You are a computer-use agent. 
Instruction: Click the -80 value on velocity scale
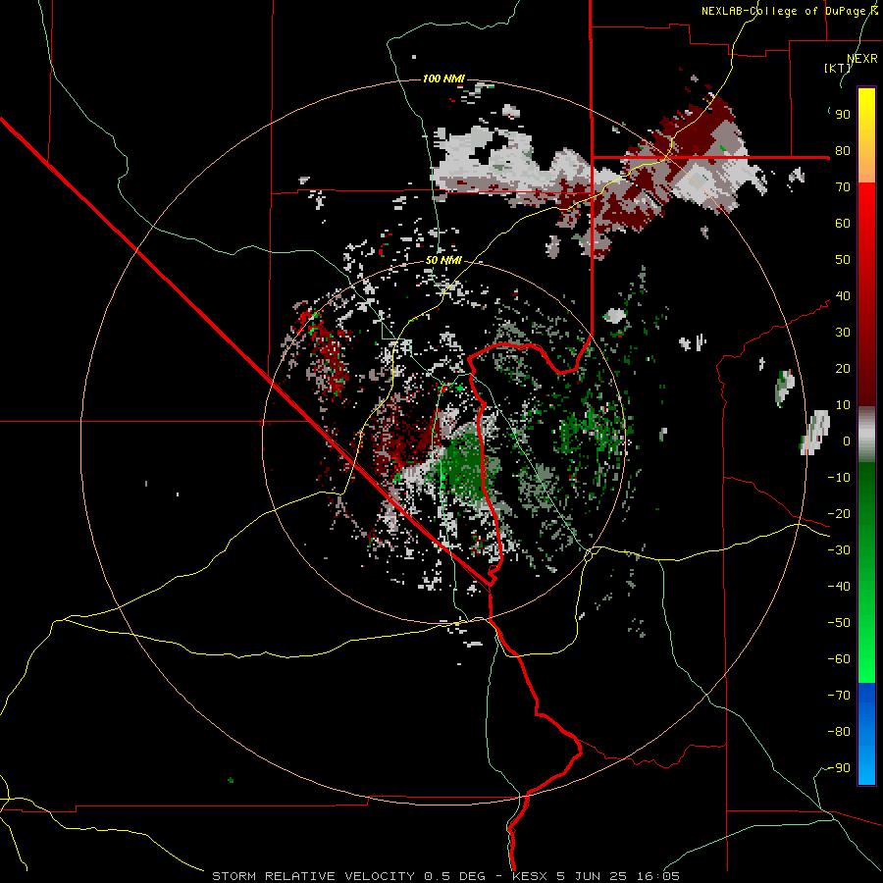[x=839, y=732]
